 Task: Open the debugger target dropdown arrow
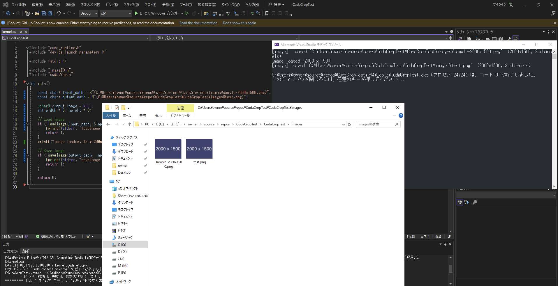click(x=182, y=13)
